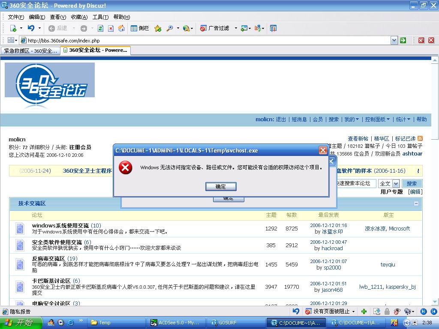This screenshot has height=329, width=439.
Task: Open the 文件(F) menu
Action: click(16, 17)
